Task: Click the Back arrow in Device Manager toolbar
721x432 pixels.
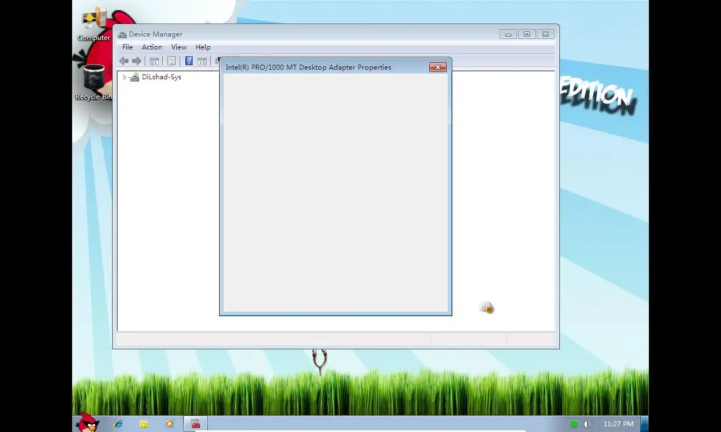Action: (x=124, y=61)
